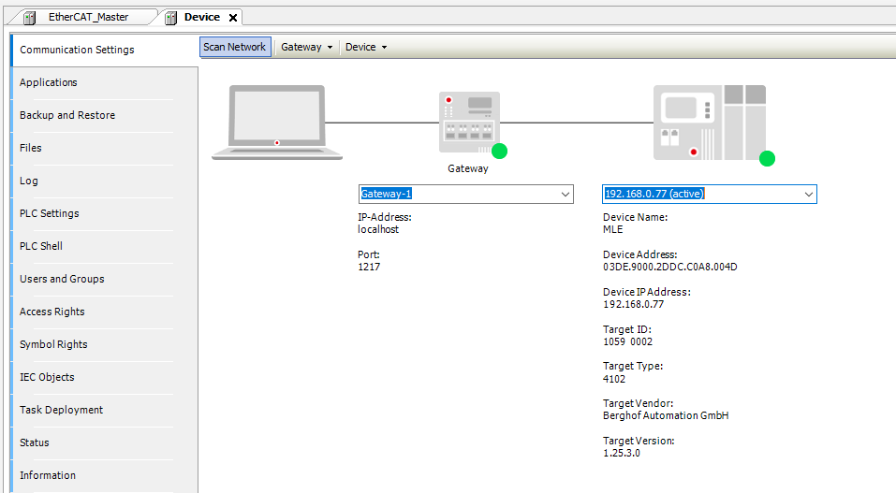Screen dimensions: 896x493
Task: Close the Device tab
Action: 233,18
